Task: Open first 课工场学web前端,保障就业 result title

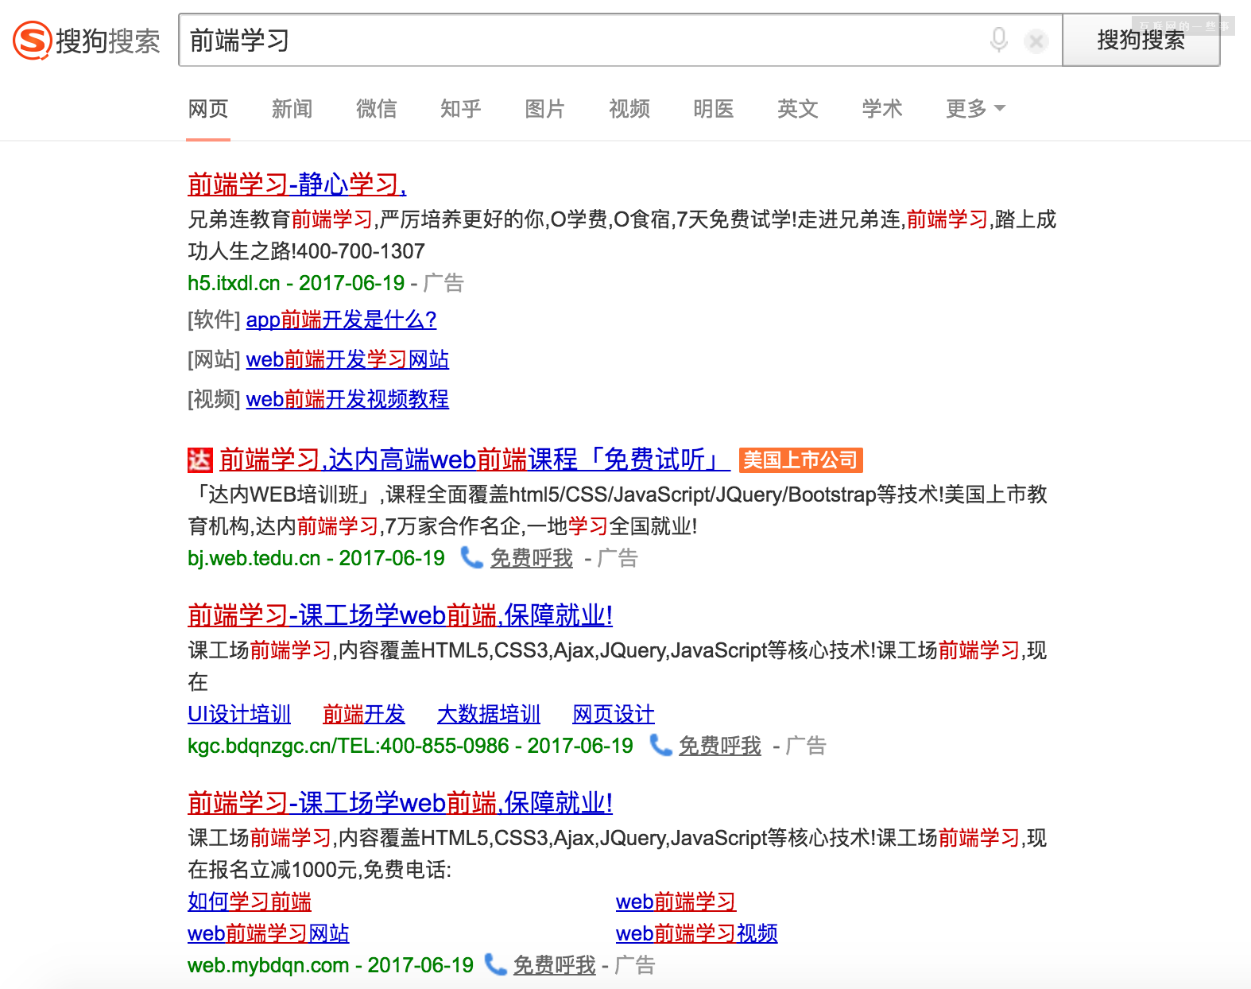Action: 400,615
